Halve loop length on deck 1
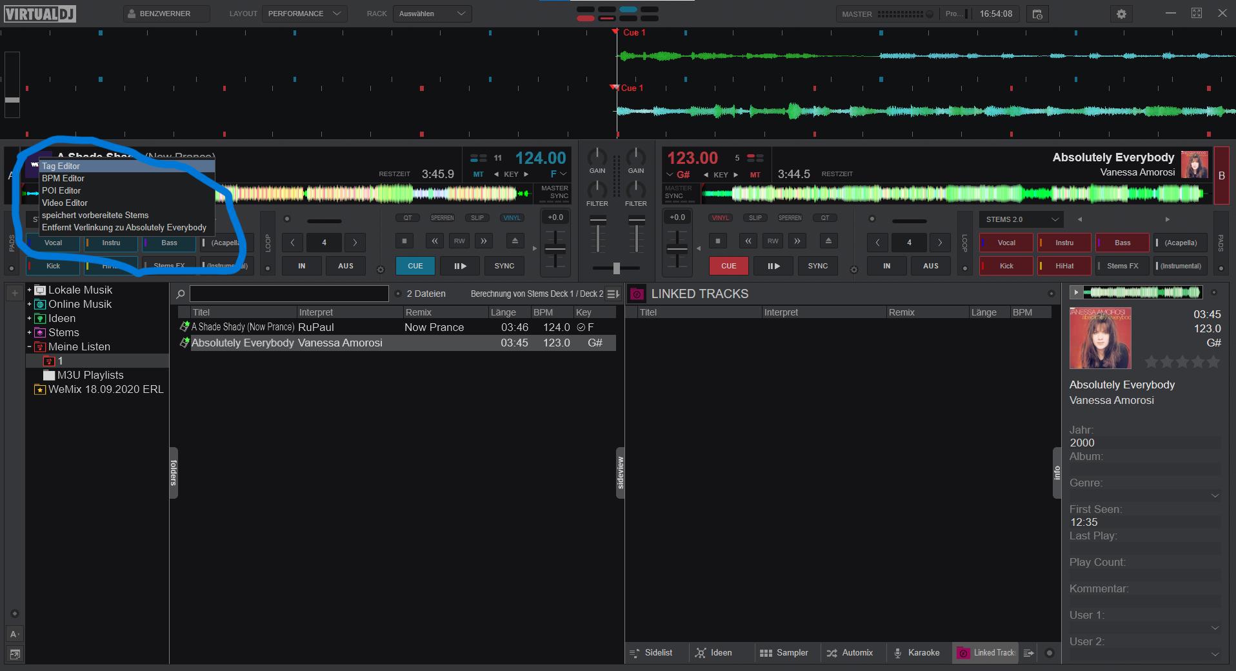This screenshot has width=1236, height=671. coord(293,243)
